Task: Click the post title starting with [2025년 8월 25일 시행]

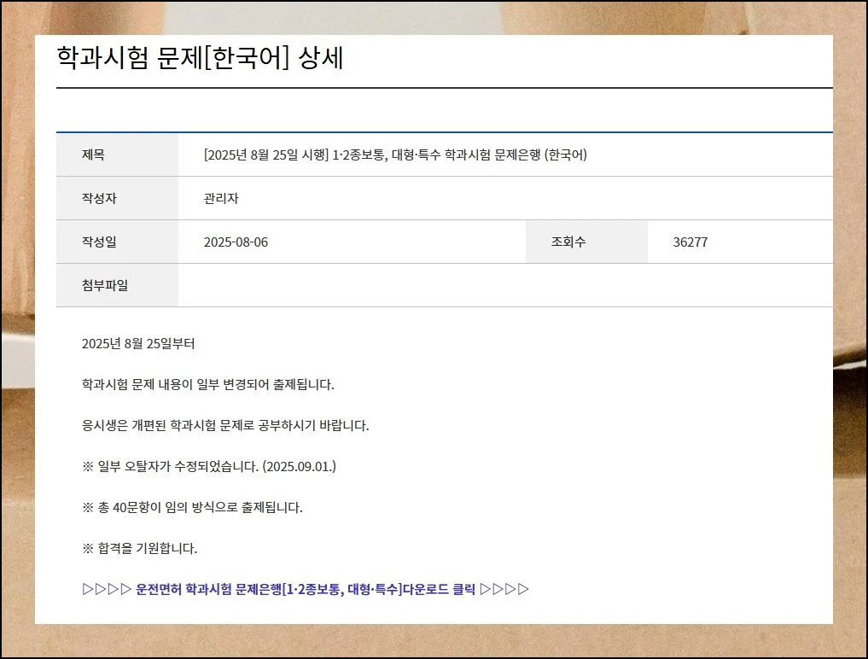Action: pos(395,155)
